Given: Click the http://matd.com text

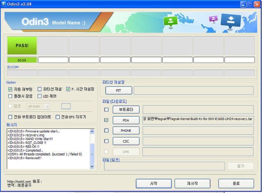Looking at the screenshot, I should point(19,181).
